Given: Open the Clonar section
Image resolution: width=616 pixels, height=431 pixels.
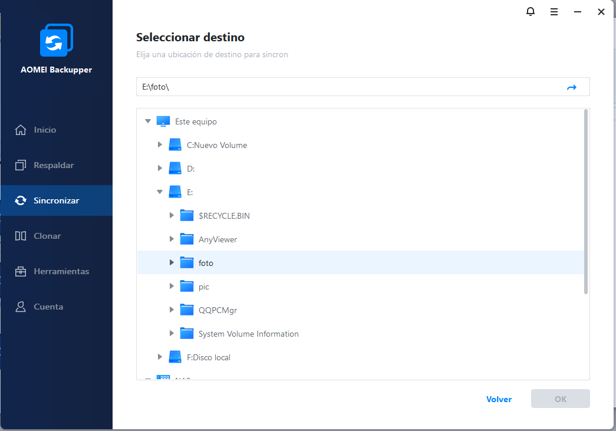Looking at the screenshot, I should click(x=57, y=236).
